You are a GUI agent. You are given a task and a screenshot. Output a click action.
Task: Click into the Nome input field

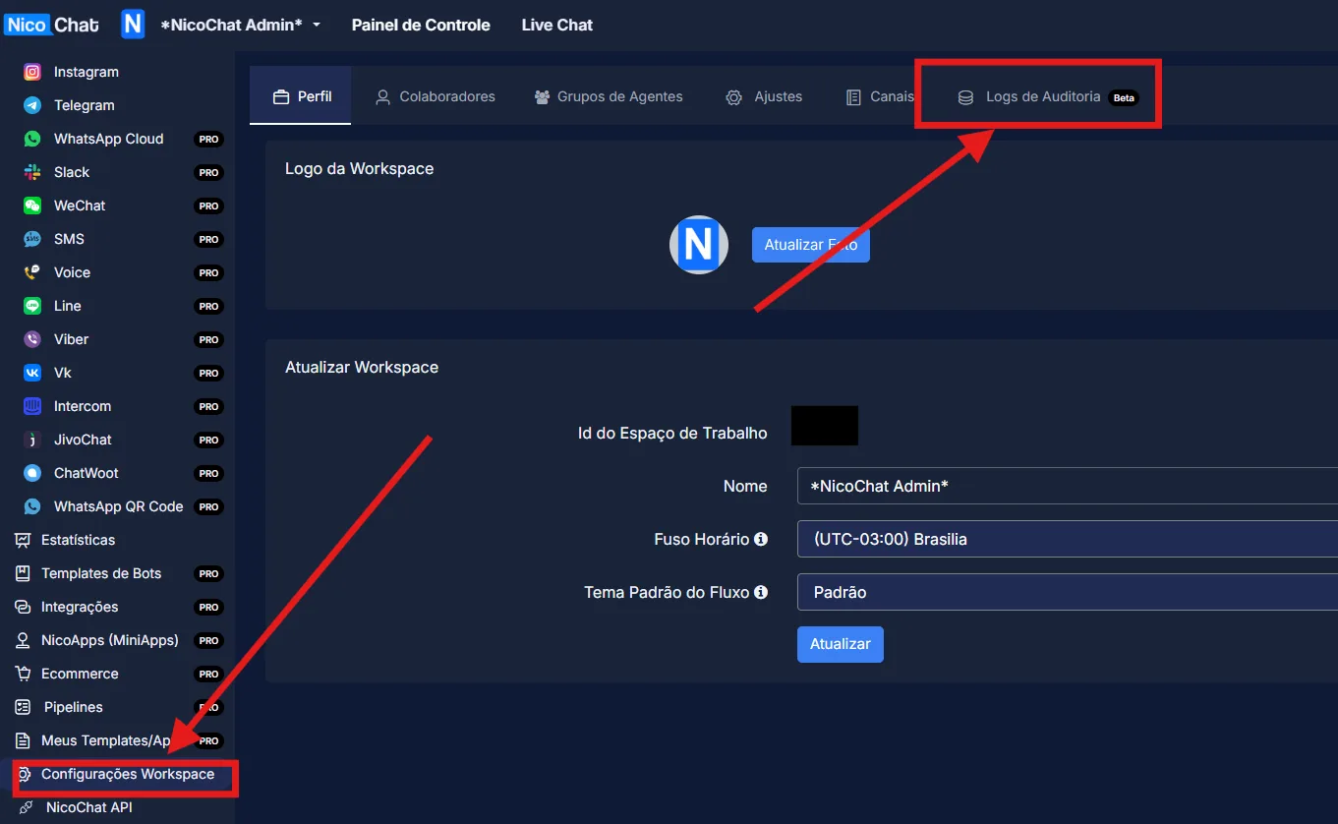1067,486
